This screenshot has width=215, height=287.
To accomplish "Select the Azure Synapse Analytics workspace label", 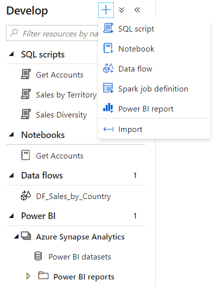I will pyautogui.click(x=80, y=237).
